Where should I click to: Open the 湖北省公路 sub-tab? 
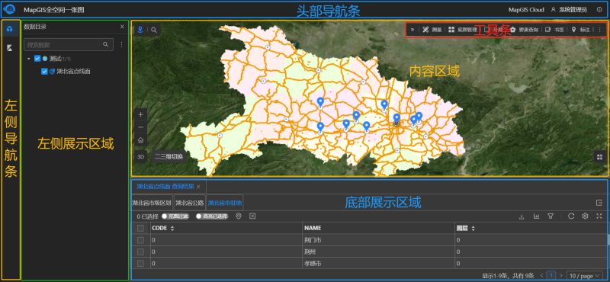pyautogui.click(x=189, y=203)
